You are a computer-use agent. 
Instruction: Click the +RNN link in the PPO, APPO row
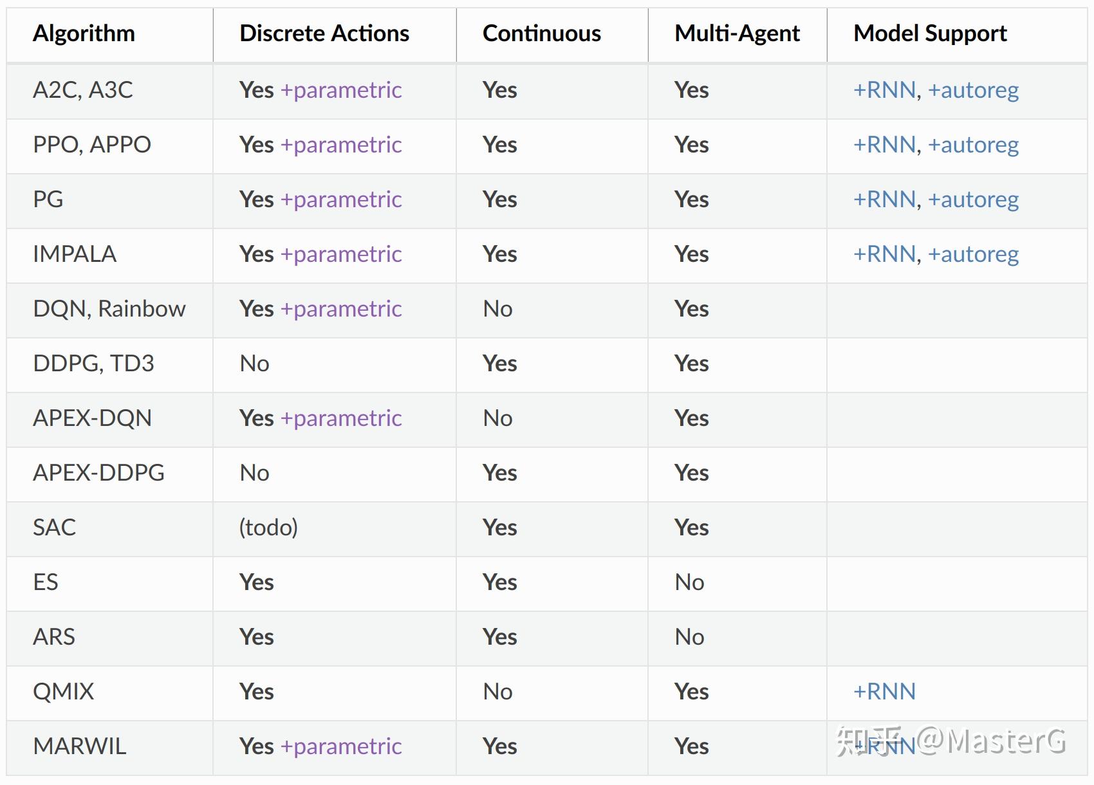coord(884,145)
